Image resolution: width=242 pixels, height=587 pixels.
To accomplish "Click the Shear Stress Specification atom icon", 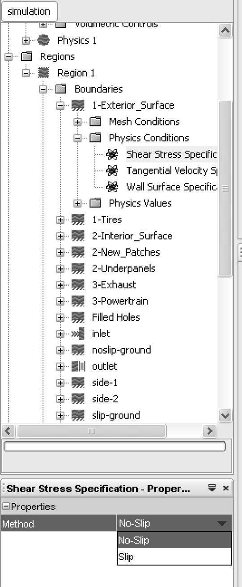I will point(112,155).
